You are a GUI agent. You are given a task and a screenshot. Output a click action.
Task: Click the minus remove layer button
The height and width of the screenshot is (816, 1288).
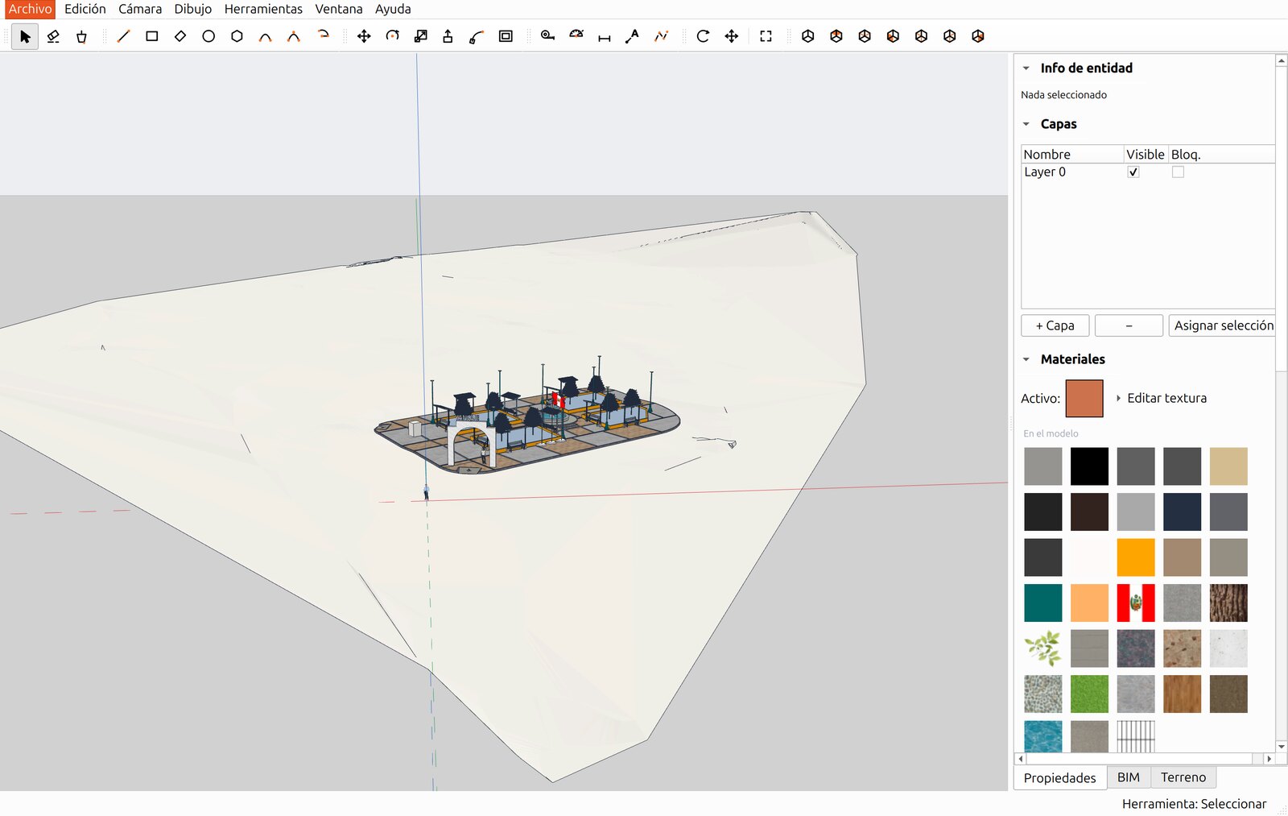coord(1129,325)
